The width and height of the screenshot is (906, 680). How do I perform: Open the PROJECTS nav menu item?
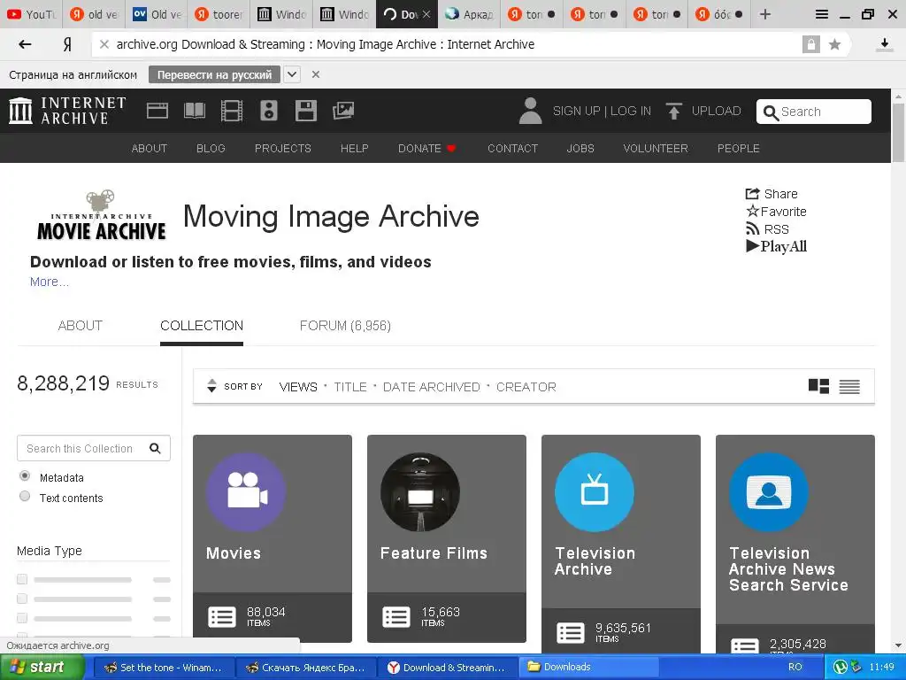pyautogui.click(x=282, y=148)
